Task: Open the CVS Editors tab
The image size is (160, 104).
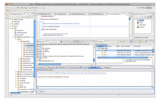Action: [61, 67]
